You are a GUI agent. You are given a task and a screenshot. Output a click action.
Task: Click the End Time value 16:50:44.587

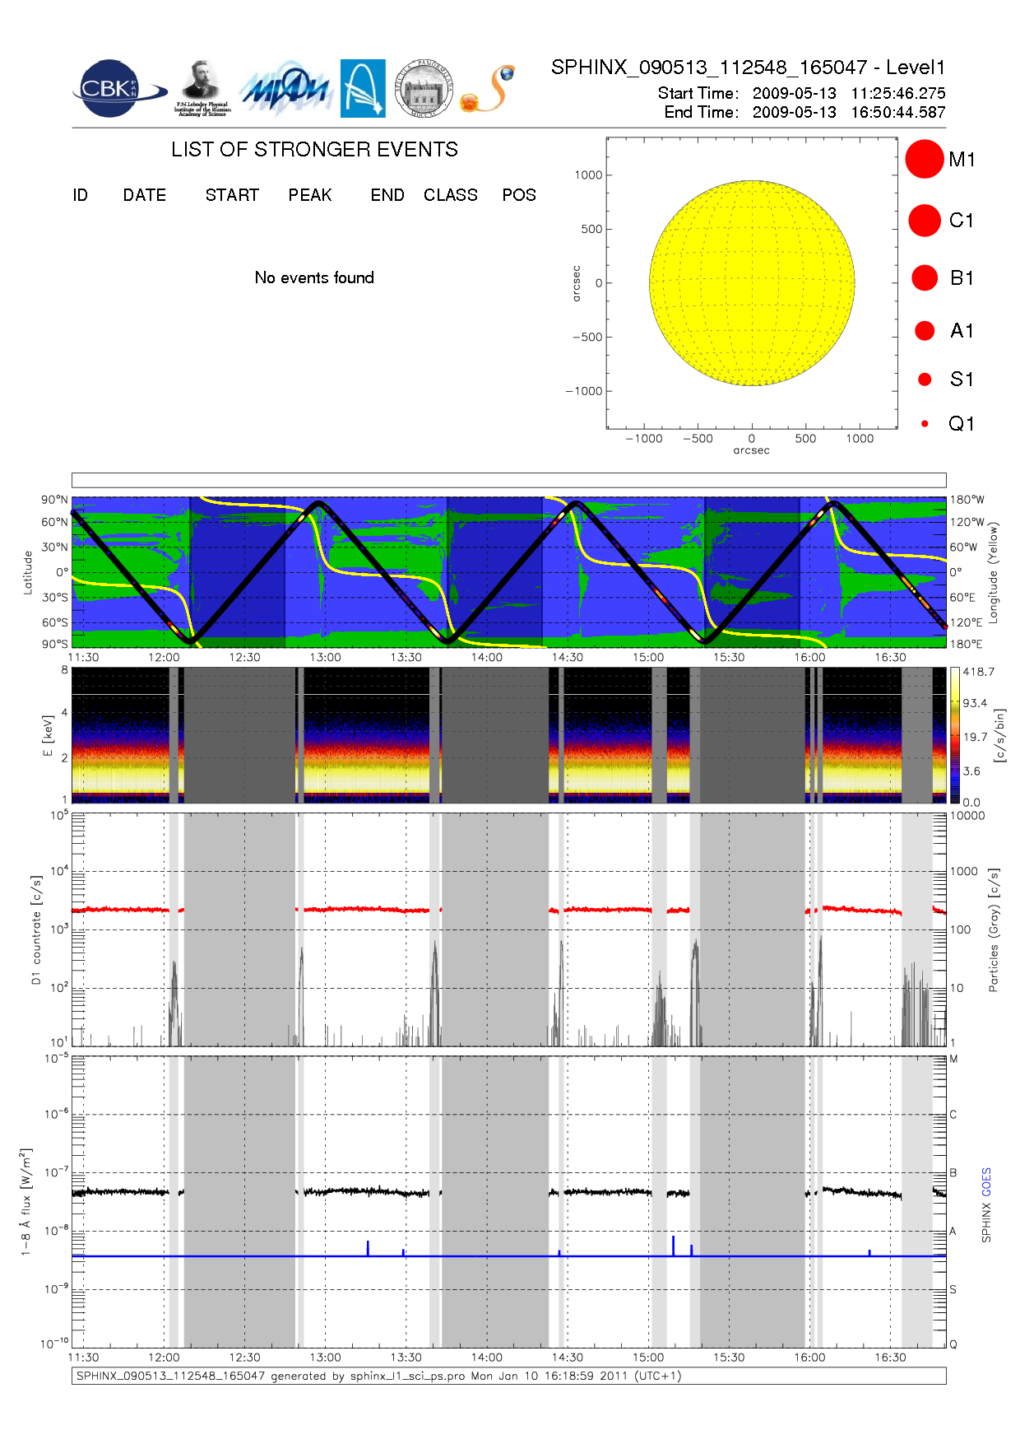pyautogui.click(x=898, y=112)
